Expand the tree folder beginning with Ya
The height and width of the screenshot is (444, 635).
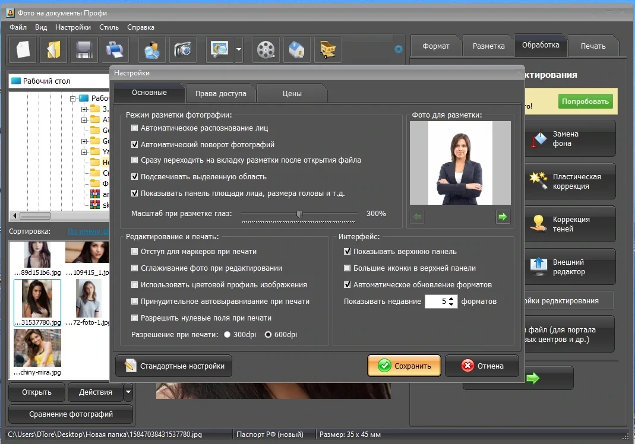84,152
